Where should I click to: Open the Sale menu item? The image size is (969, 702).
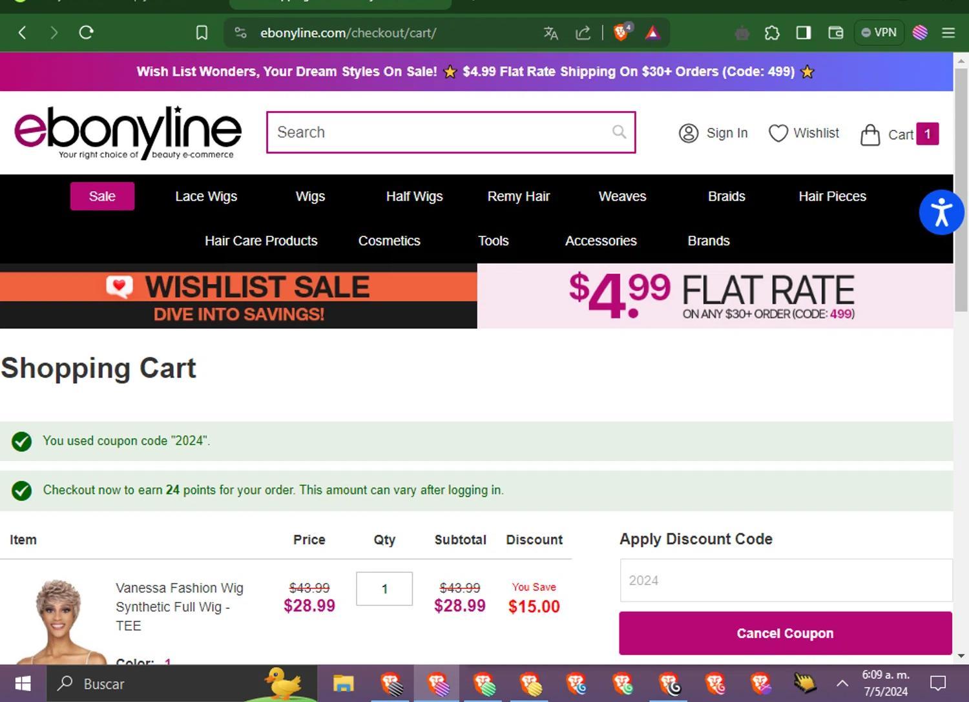point(102,196)
